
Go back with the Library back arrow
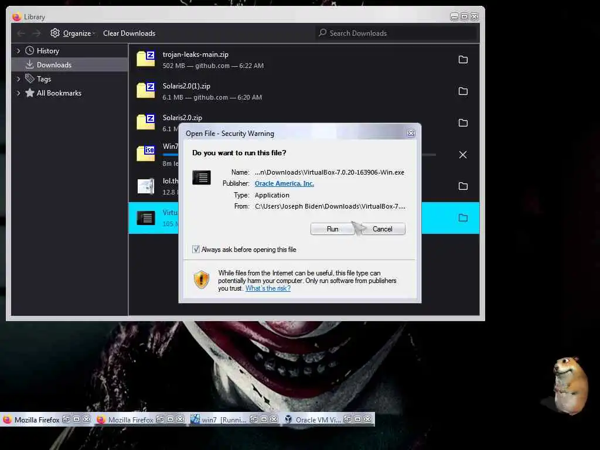(21, 33)
